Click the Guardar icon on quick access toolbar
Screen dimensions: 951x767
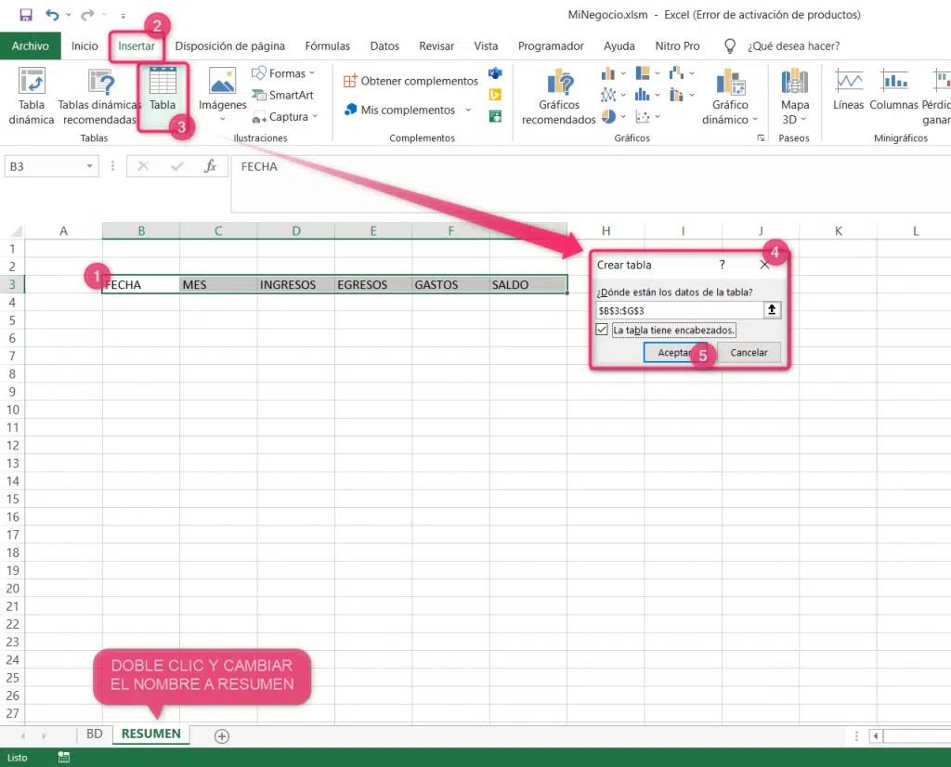[24, 14]
